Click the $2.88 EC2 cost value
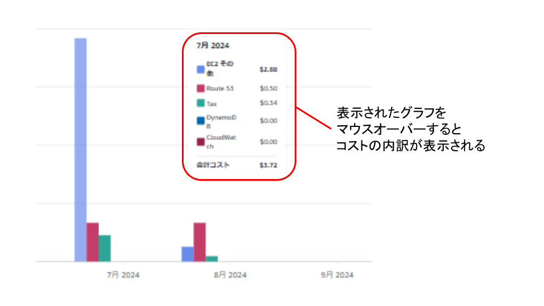The image size is (544, 306). (x=268, y=69)
